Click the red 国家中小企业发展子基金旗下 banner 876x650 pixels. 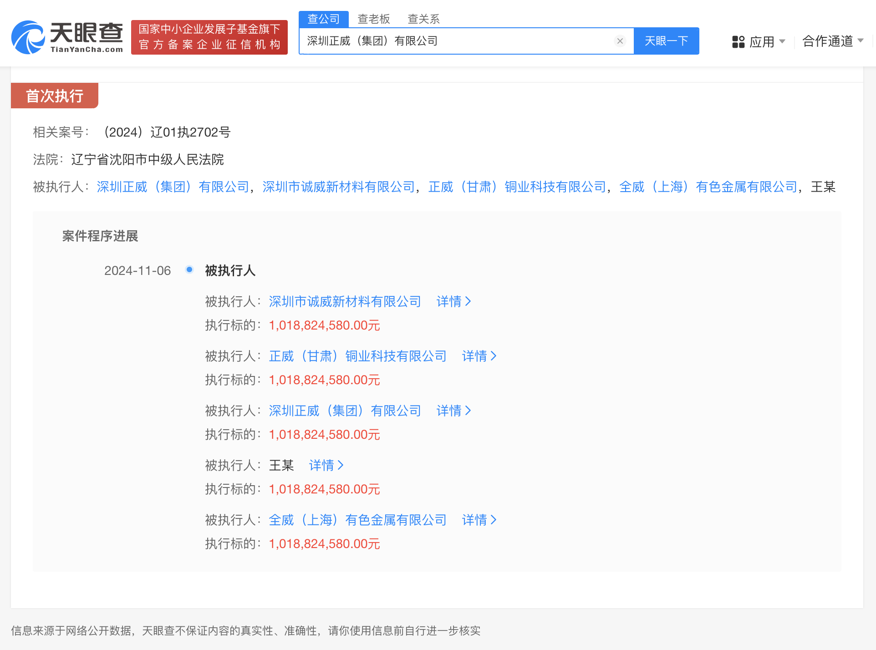coord(209,37)
